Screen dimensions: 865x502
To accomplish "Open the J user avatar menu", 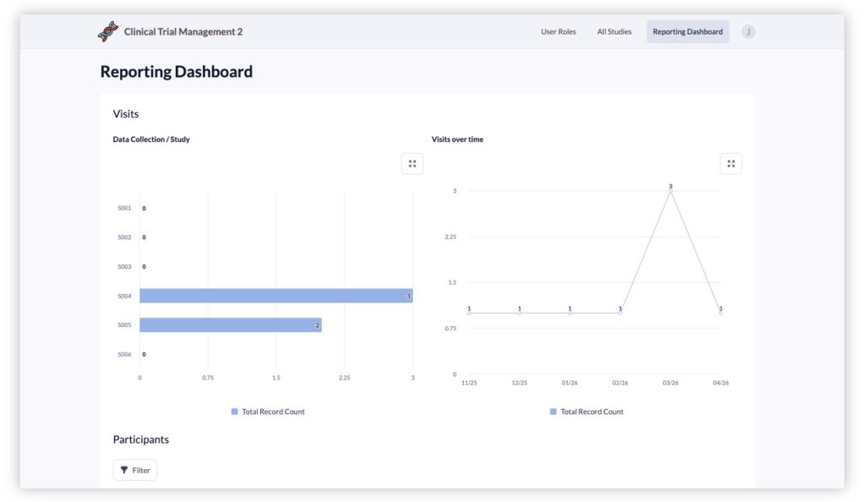I will point(748,31).
